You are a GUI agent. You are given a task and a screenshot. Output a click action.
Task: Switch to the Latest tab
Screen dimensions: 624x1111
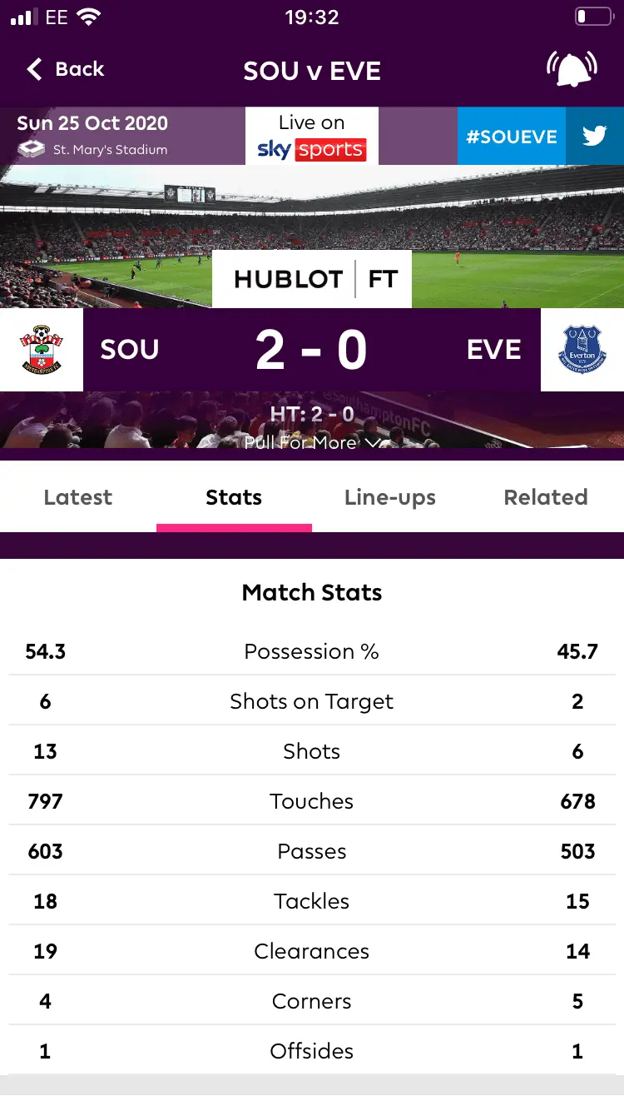click(77, 497)
